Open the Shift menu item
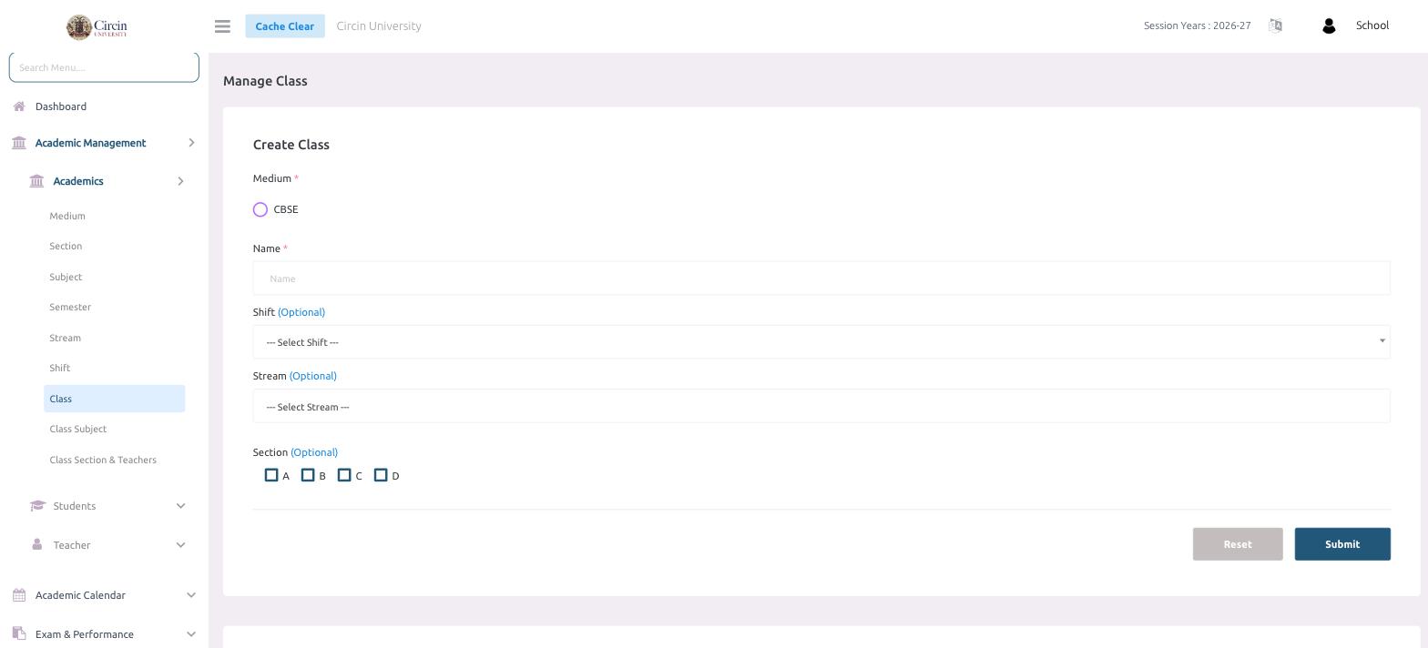1428x648 pixels. pyautogui.click(x=59, y=369)
